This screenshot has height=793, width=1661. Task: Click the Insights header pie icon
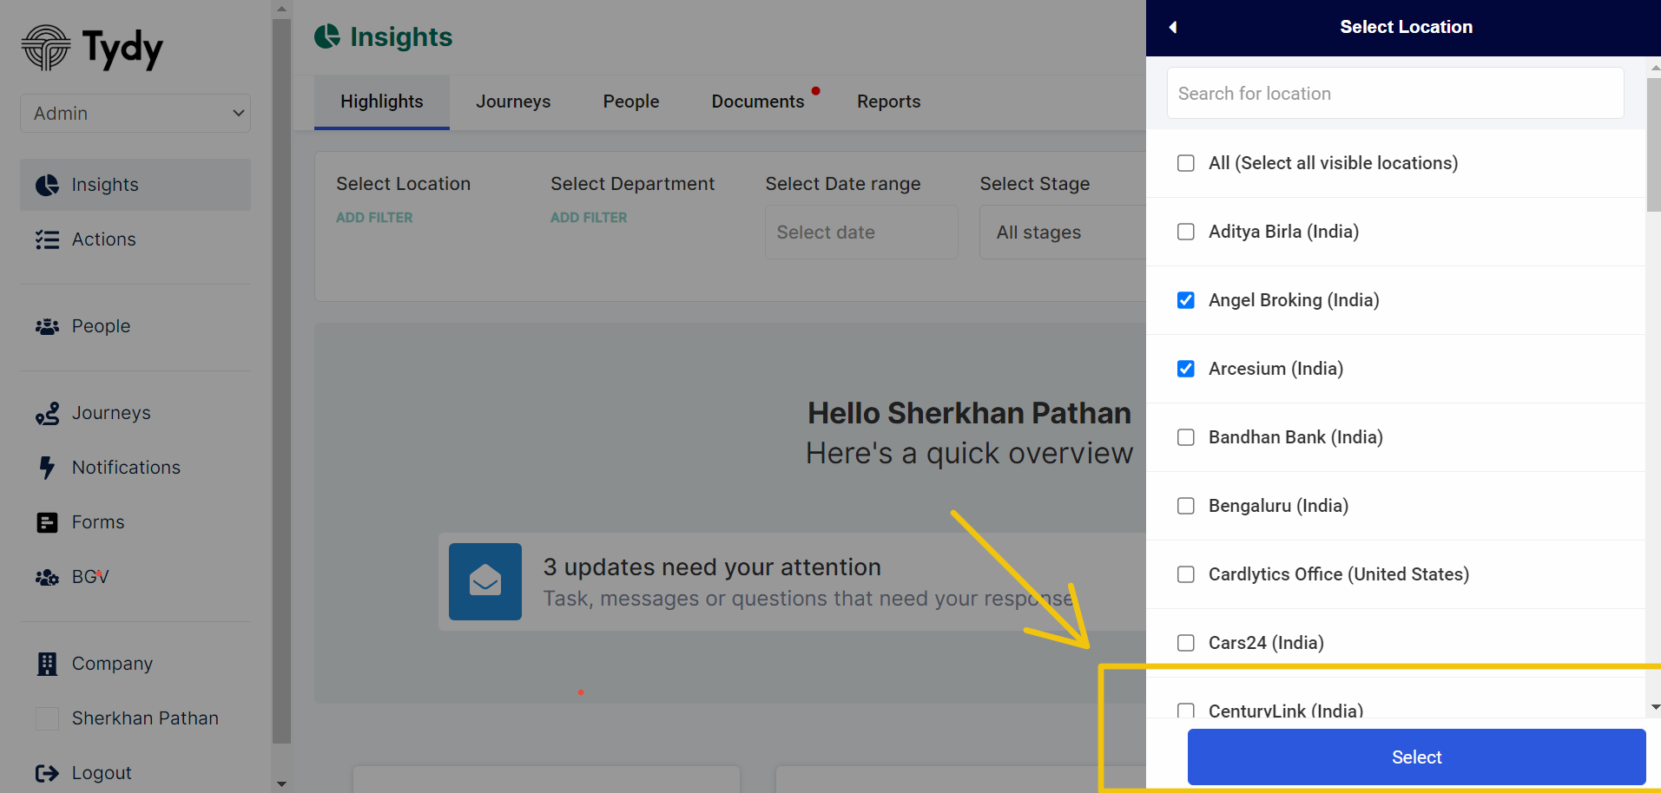pos(327,36)
